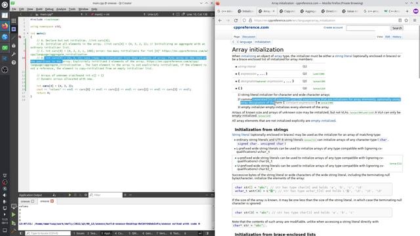Click the Build project hammer icon
420x236 pixels.
(x=14, y=231)
